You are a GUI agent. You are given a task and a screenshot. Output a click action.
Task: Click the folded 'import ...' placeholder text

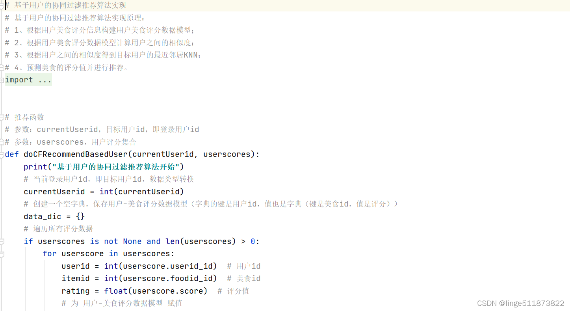[28, 80]
